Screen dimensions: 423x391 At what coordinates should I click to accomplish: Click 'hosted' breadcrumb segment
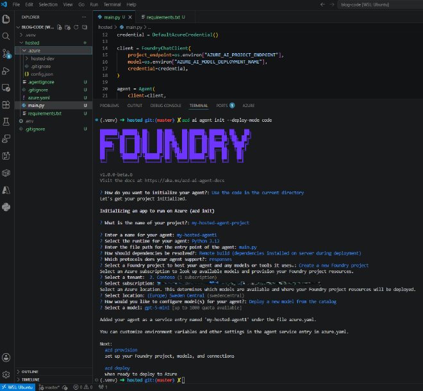click(x=105, y=28)
